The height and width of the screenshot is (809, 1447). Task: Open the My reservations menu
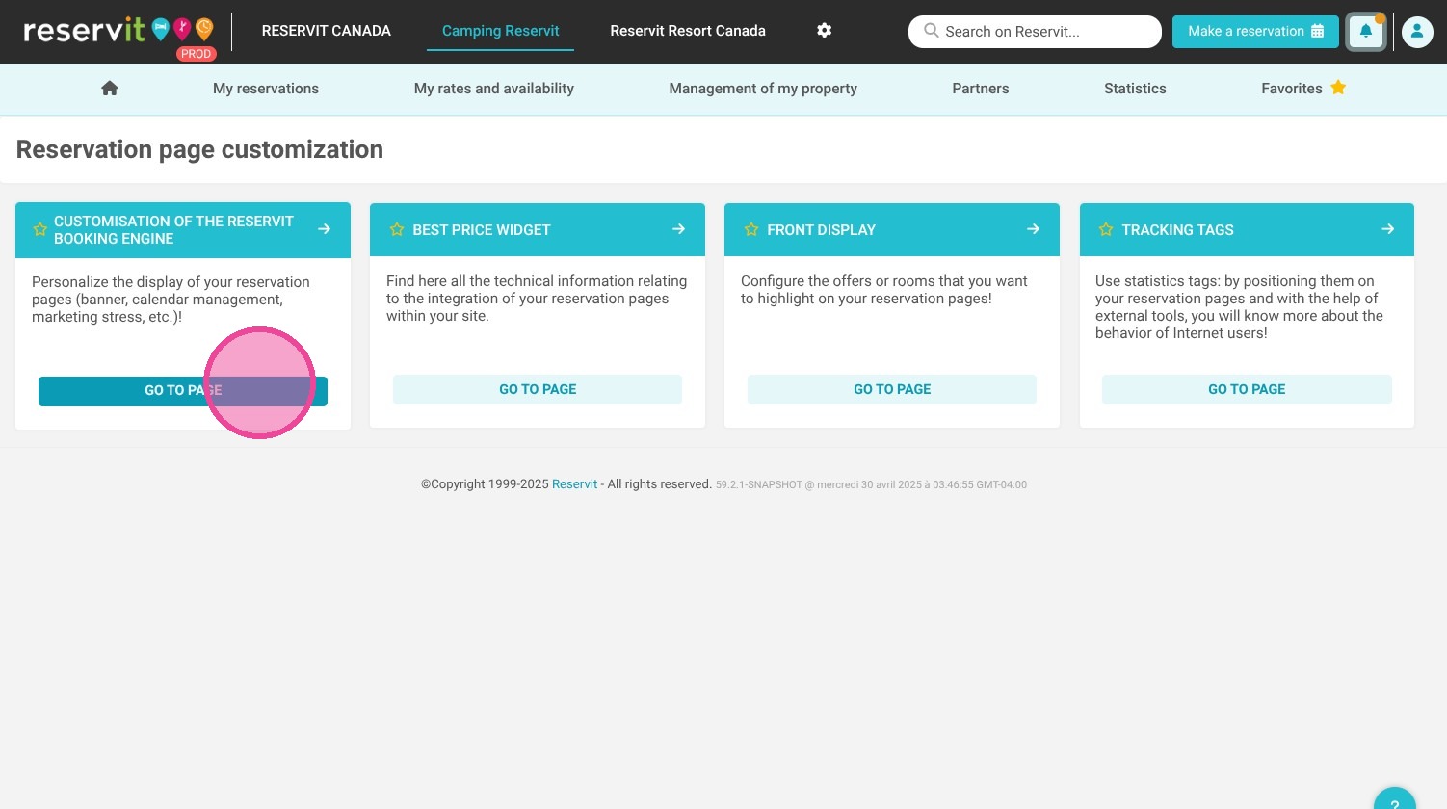click(x=266, y=89)
